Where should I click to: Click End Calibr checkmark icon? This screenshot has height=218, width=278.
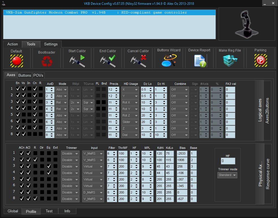point(108,61)
